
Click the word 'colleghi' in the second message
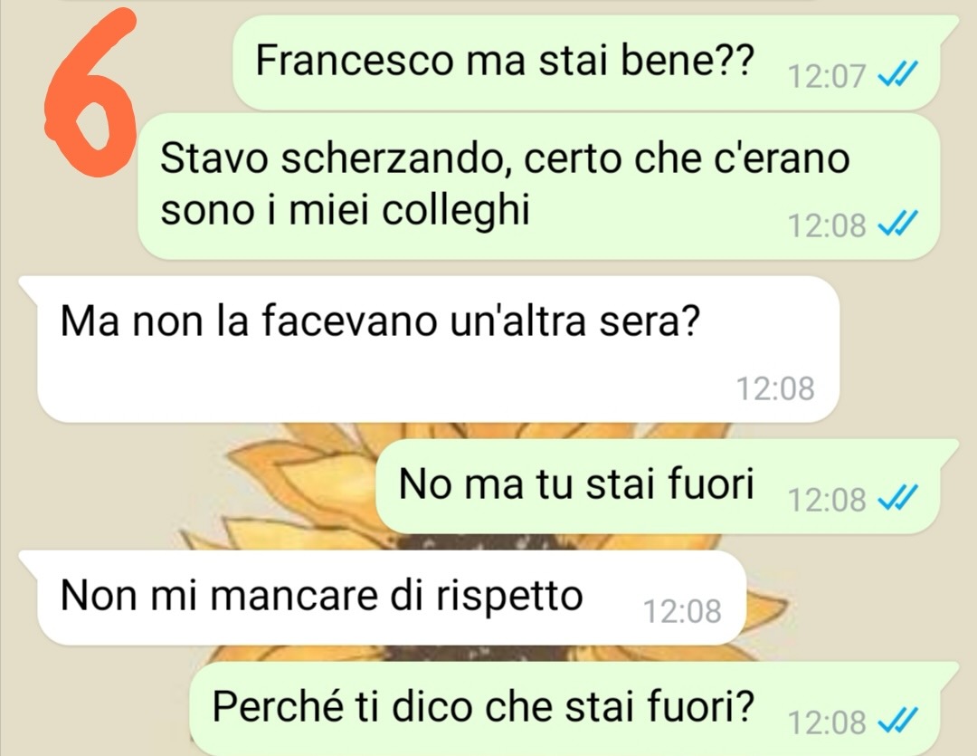pos(455,209)
